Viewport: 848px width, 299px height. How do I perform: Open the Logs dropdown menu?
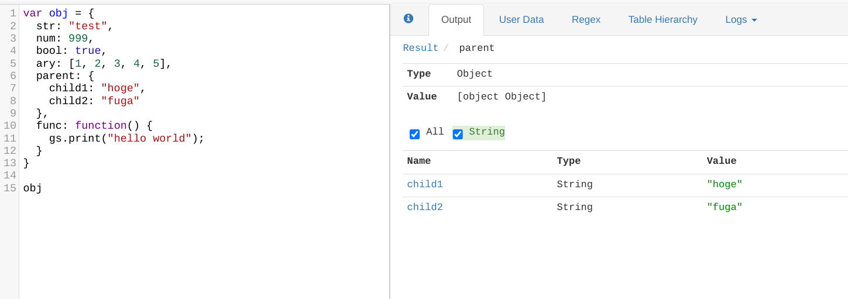click(x=741, y=20)
